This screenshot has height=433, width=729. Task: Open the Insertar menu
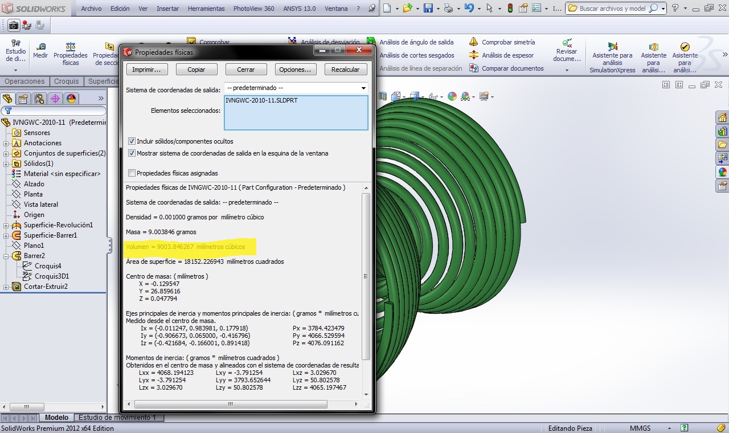pyautogui.click(x=167, y=9)
